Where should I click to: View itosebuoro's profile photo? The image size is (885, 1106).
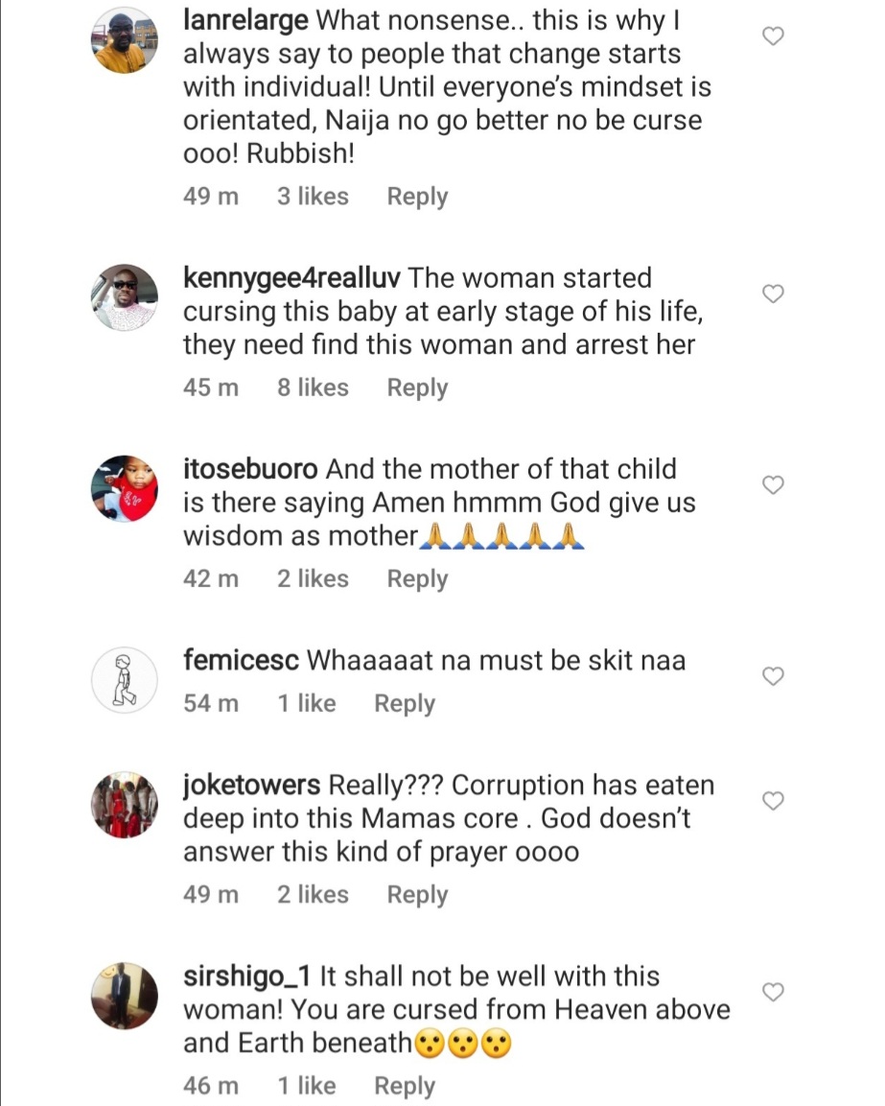pyautogui.click(x=124, y=488)
